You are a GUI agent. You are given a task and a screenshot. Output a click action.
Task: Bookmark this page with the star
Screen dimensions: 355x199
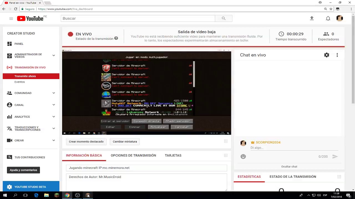[x=331, y=9]
